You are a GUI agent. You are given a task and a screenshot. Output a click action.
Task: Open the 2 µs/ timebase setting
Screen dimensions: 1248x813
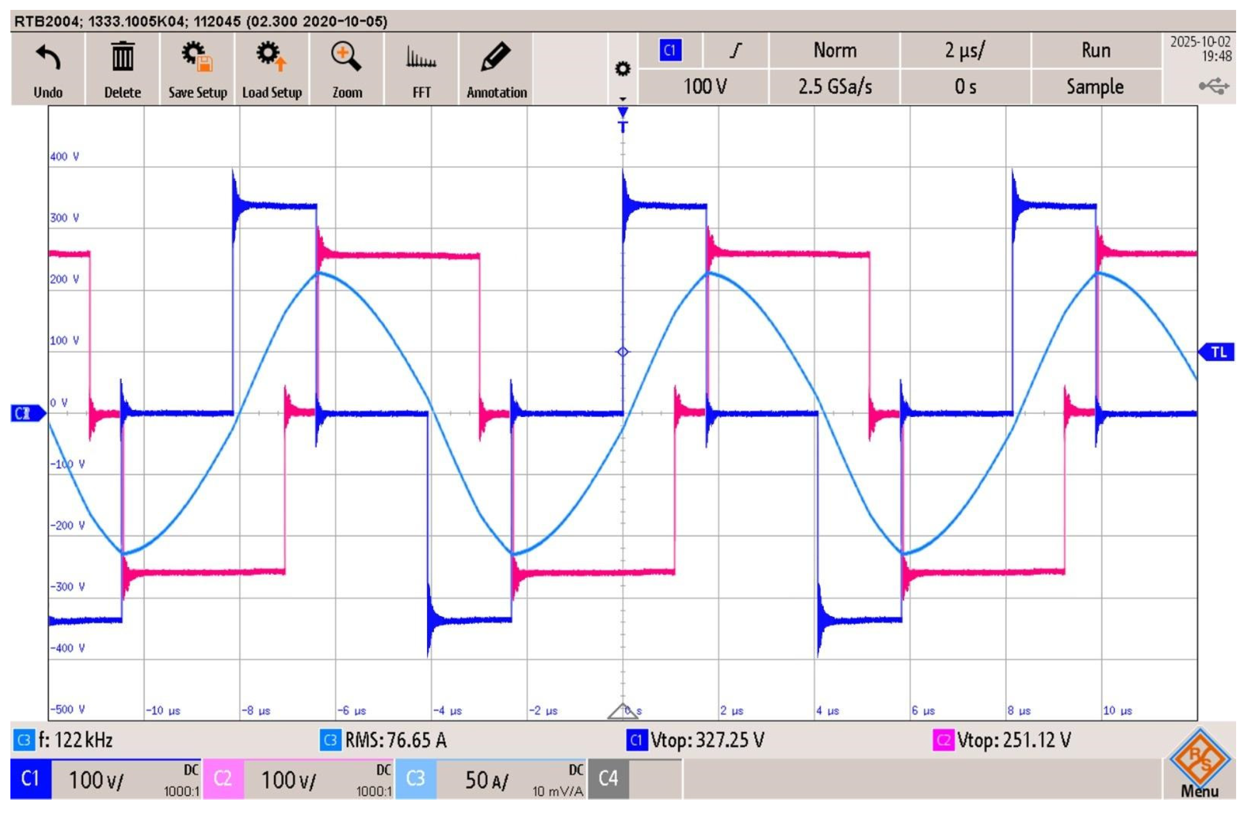[x=965, y=51]
